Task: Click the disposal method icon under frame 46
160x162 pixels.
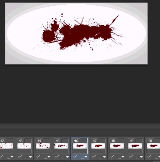Action: 75,157
